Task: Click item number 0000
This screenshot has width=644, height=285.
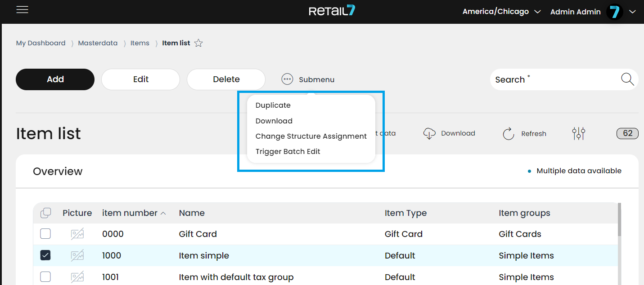Action: pyautogui.click(x=113, y=234)
